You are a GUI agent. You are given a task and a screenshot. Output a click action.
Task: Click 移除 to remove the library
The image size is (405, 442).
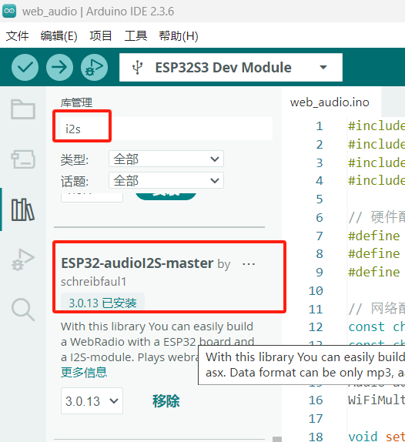click(x=166, y=401)
